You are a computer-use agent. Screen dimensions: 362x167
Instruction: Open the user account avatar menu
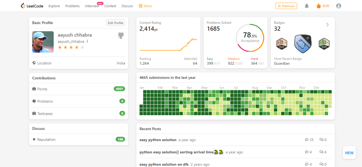click(338, 6)
